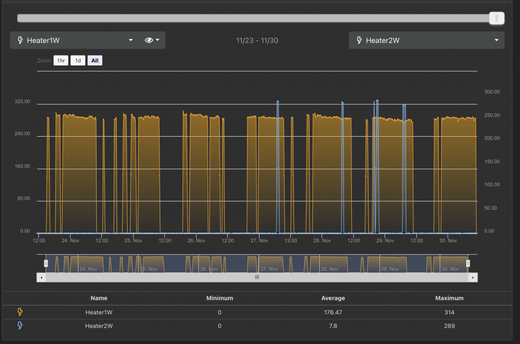Click the lightning icon beside Heater1W dropdown

tap(20, 40)
